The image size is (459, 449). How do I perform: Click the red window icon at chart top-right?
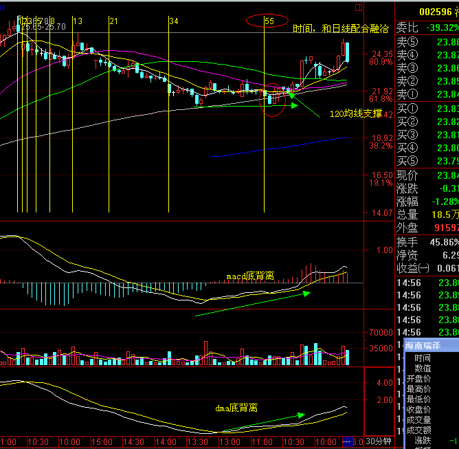point(357,8)
